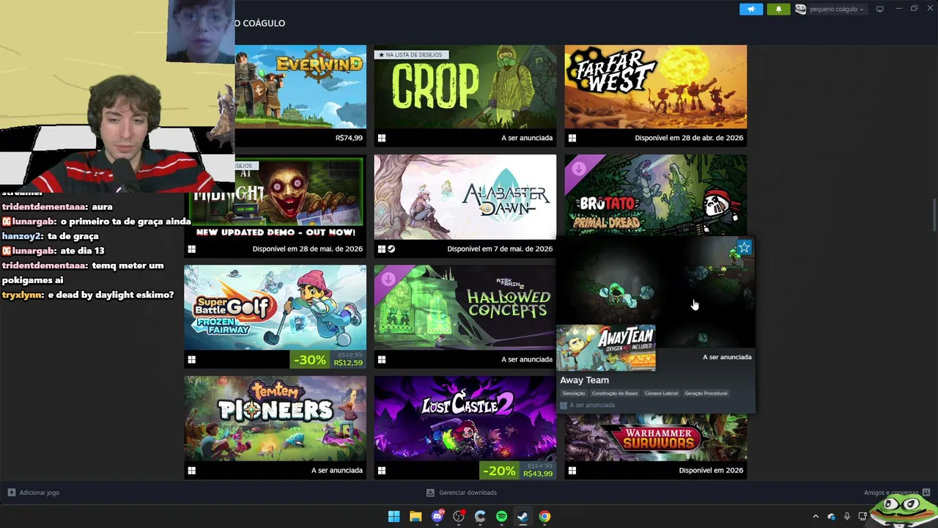Open Google Chrome from the taskbar
Screen dimensions: 938x528
(544, 516)
